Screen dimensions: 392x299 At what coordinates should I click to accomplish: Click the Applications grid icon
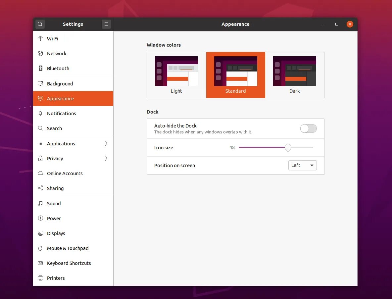[x=40, y=143]
